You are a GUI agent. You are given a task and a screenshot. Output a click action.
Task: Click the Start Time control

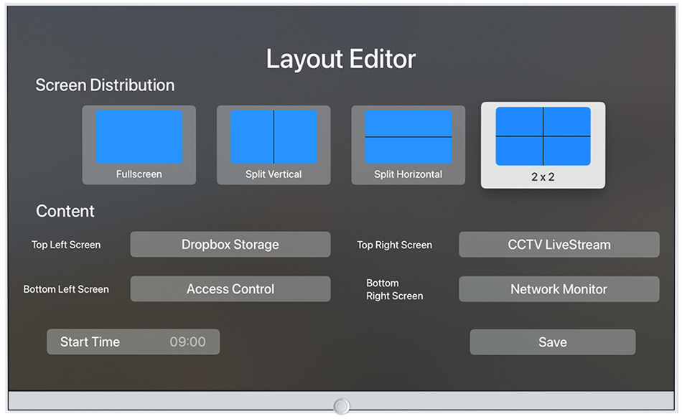pos(133,342)
